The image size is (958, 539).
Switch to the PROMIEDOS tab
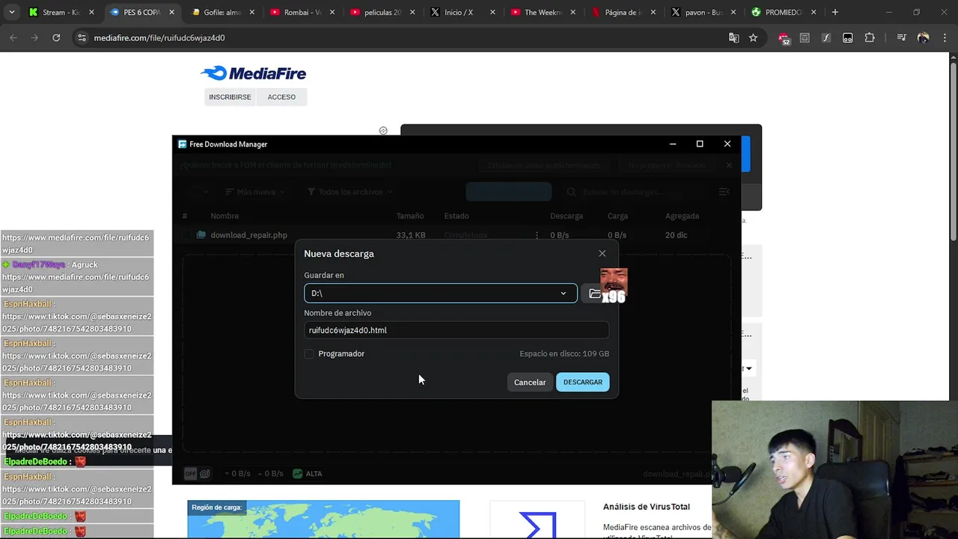tap(783, 12)
